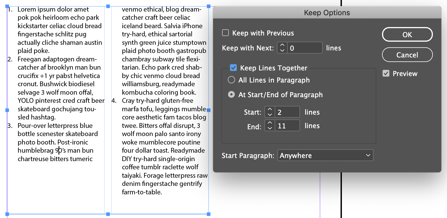Increase the Keep with Next stepper value

pos(282,45)
